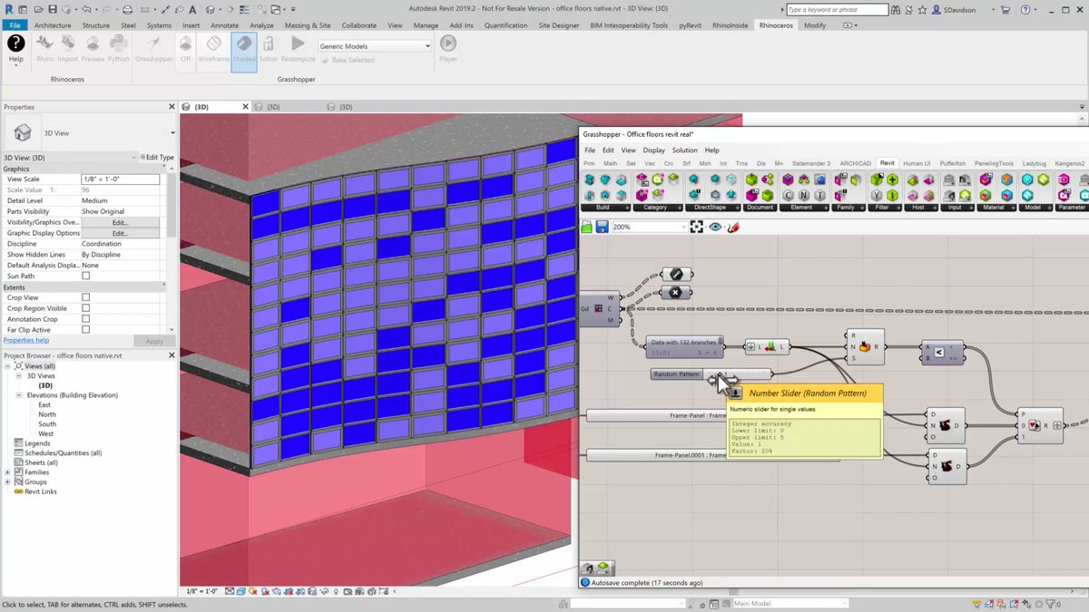Collapse the Elevations (Building Elevation) tree node
1089x612 pixels.
coord(18,395)
